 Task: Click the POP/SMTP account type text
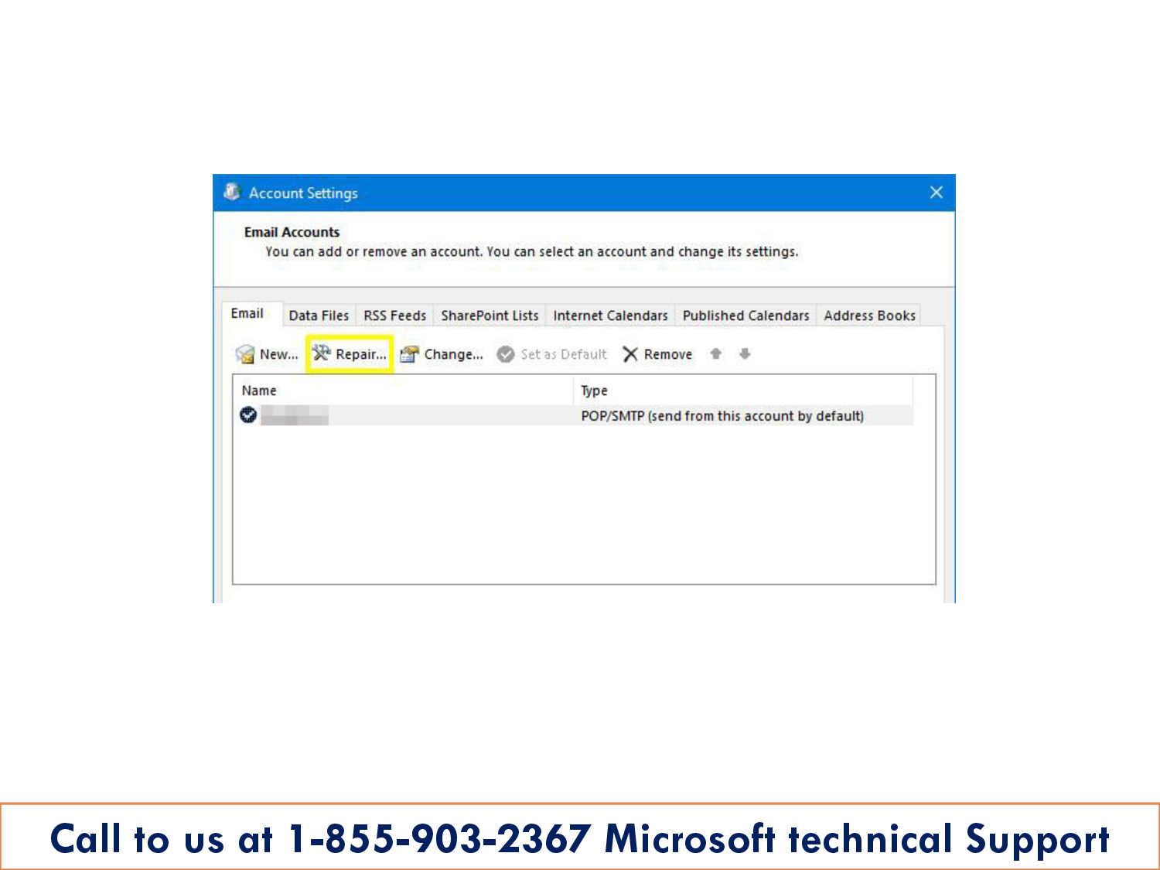tap(722, 416)
